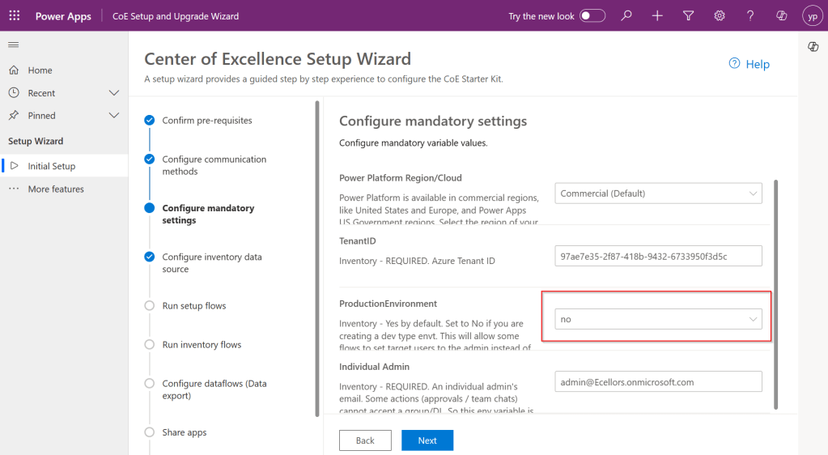The height and width of the screenshot is (455, 828).
Task: Select the 'Run setup flows' step circle
Action: coord(149,306)
